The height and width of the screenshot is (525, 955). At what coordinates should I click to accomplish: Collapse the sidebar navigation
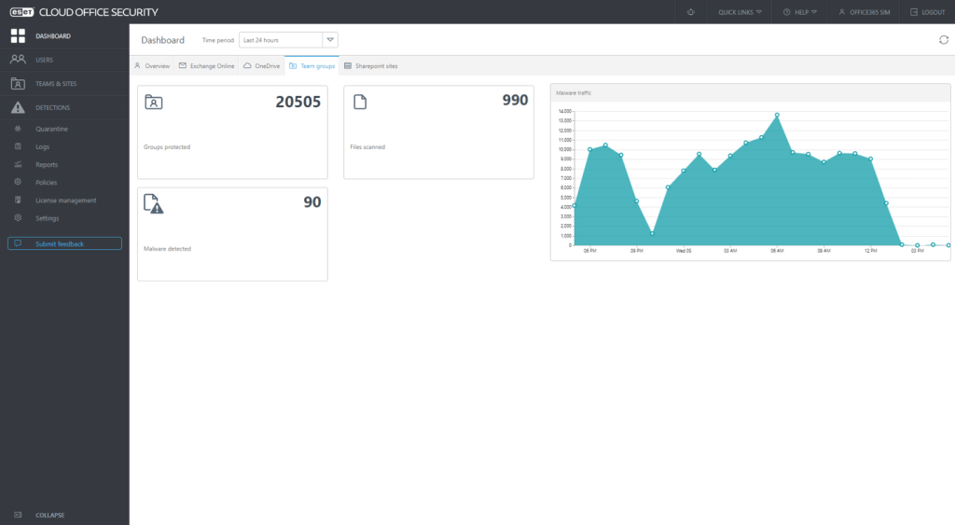pos(49,515)
